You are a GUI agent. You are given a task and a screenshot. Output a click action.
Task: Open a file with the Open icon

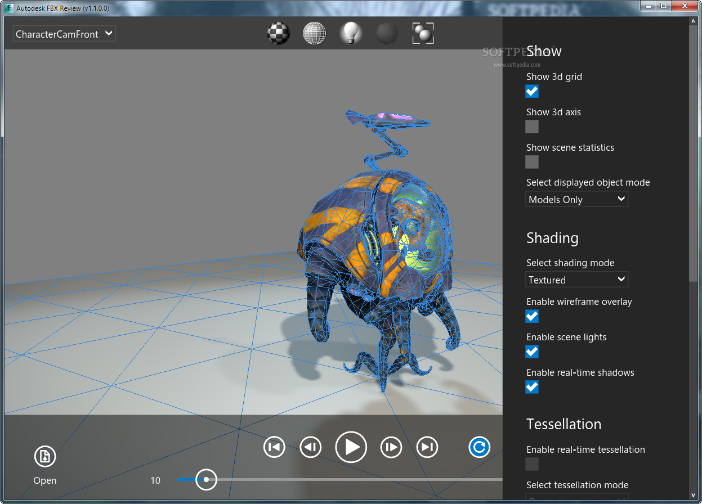[44, 457]
